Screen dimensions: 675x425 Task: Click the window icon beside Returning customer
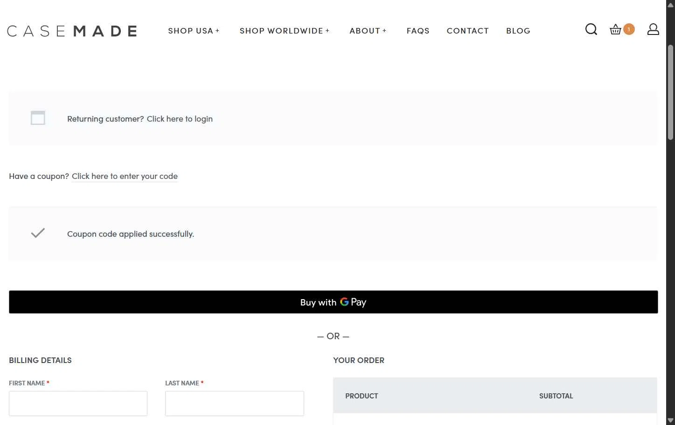click(38, 118)
